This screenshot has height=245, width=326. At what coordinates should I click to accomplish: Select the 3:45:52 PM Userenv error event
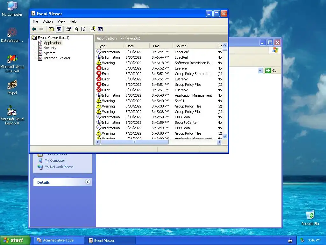coord(159,68)
